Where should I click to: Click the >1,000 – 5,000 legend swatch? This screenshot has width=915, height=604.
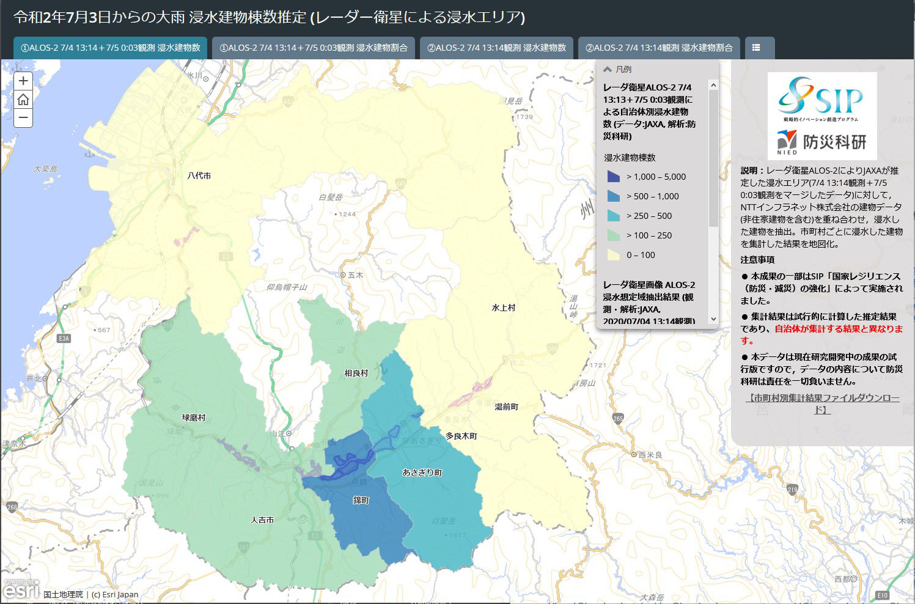point(614,177)
